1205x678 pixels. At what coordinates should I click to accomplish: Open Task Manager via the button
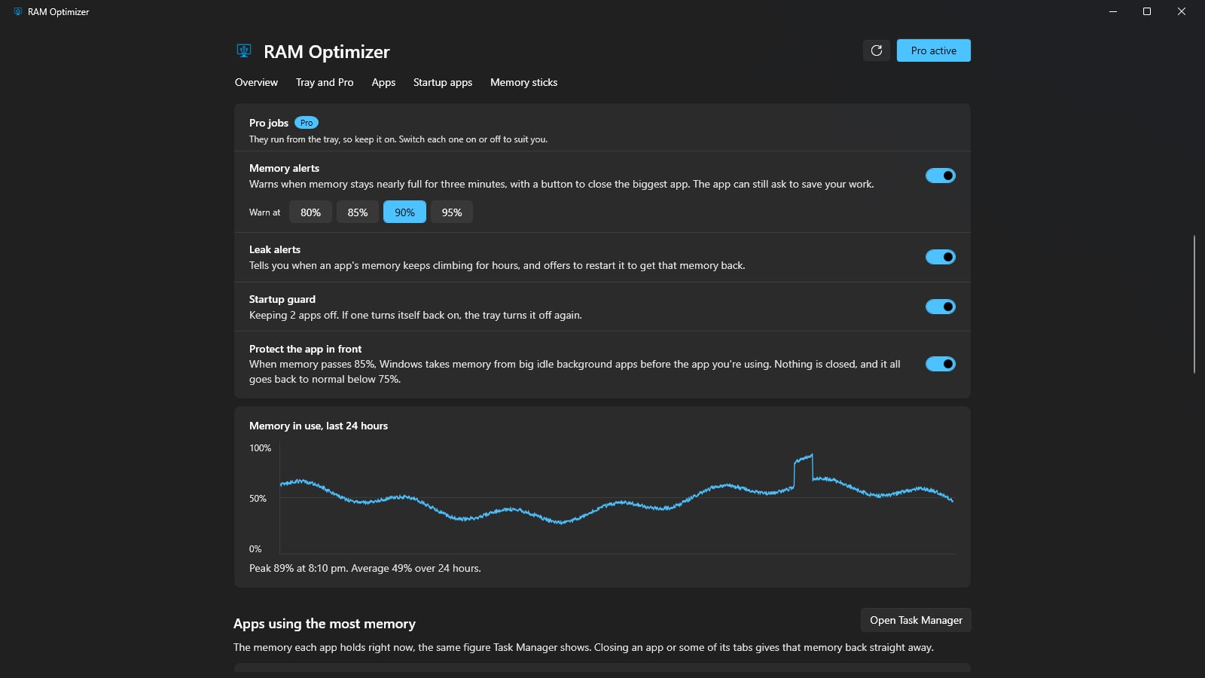click(x=916, y=620)
